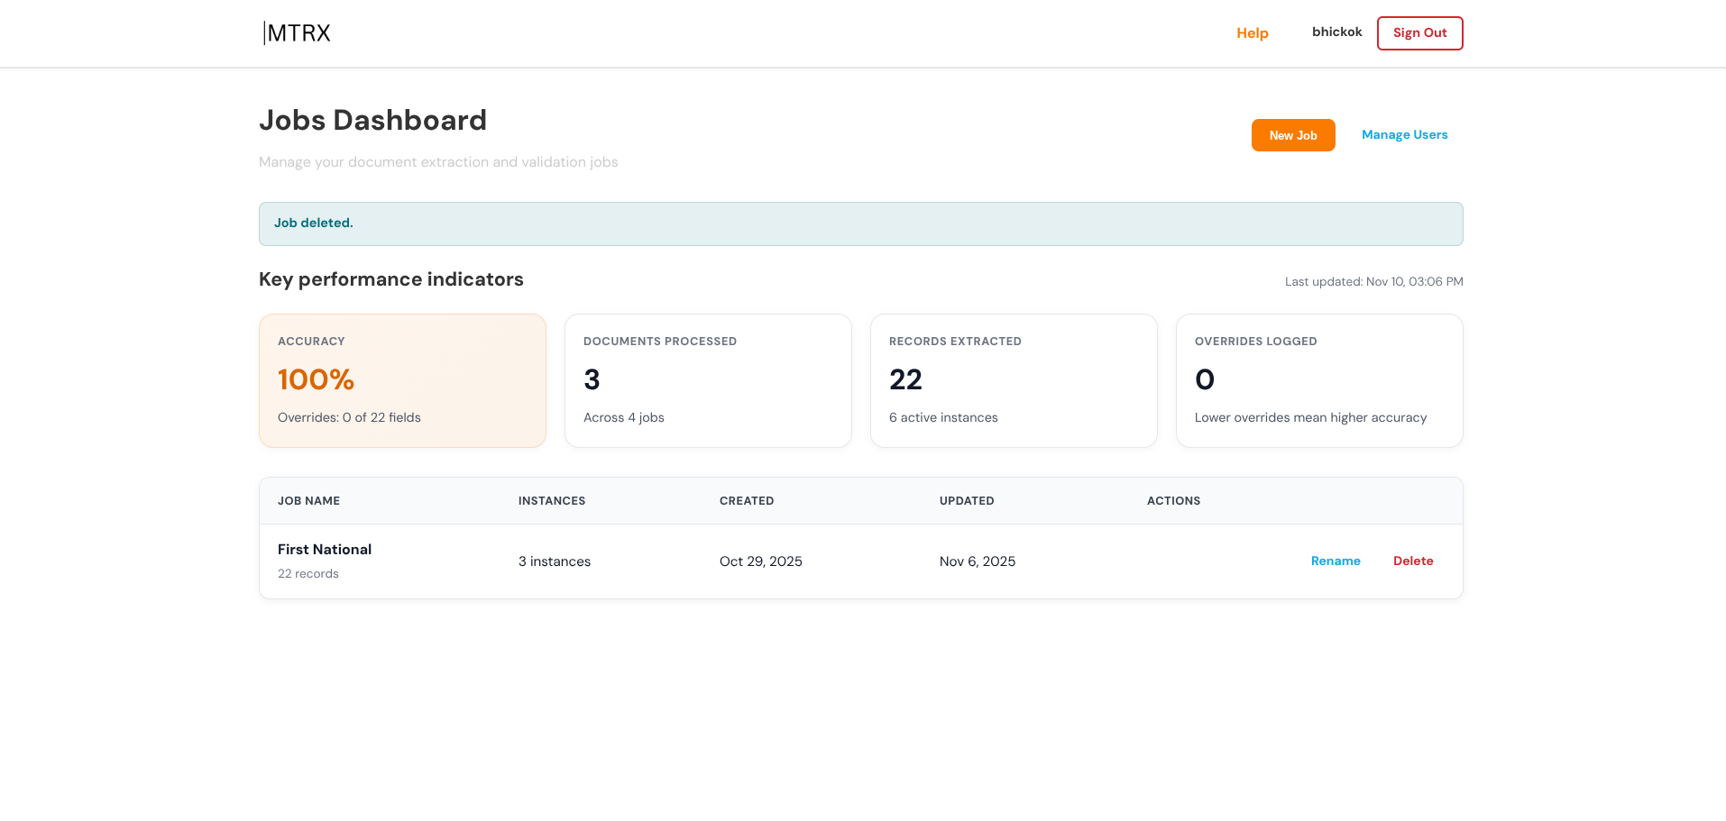The image size is (1726, 821).
Task: Delete the First National job
Action: pos(1413,561)
